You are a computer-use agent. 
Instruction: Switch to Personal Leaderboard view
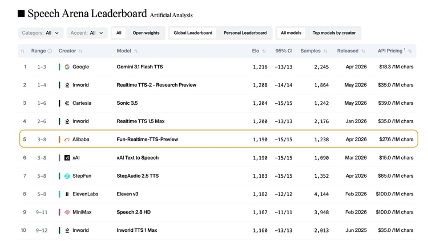tap(245, 33)
